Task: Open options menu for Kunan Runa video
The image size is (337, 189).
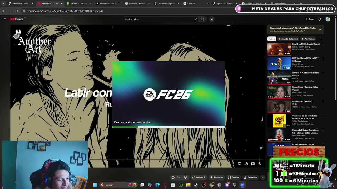Action: 323,87
